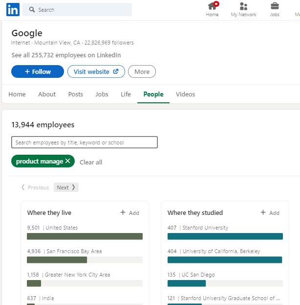
Task: Follow the Google company page
Action: pyautogui.click(x=38, y=71)
